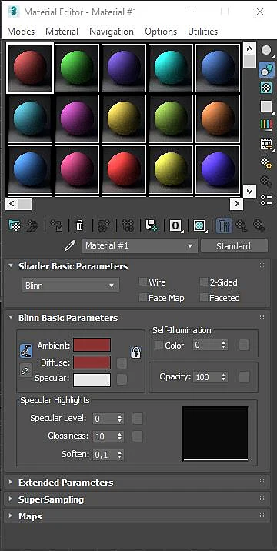277x551 pixels.
Task: Toggle the Self-Illumination Color checkbox
Action: [159, 345]
